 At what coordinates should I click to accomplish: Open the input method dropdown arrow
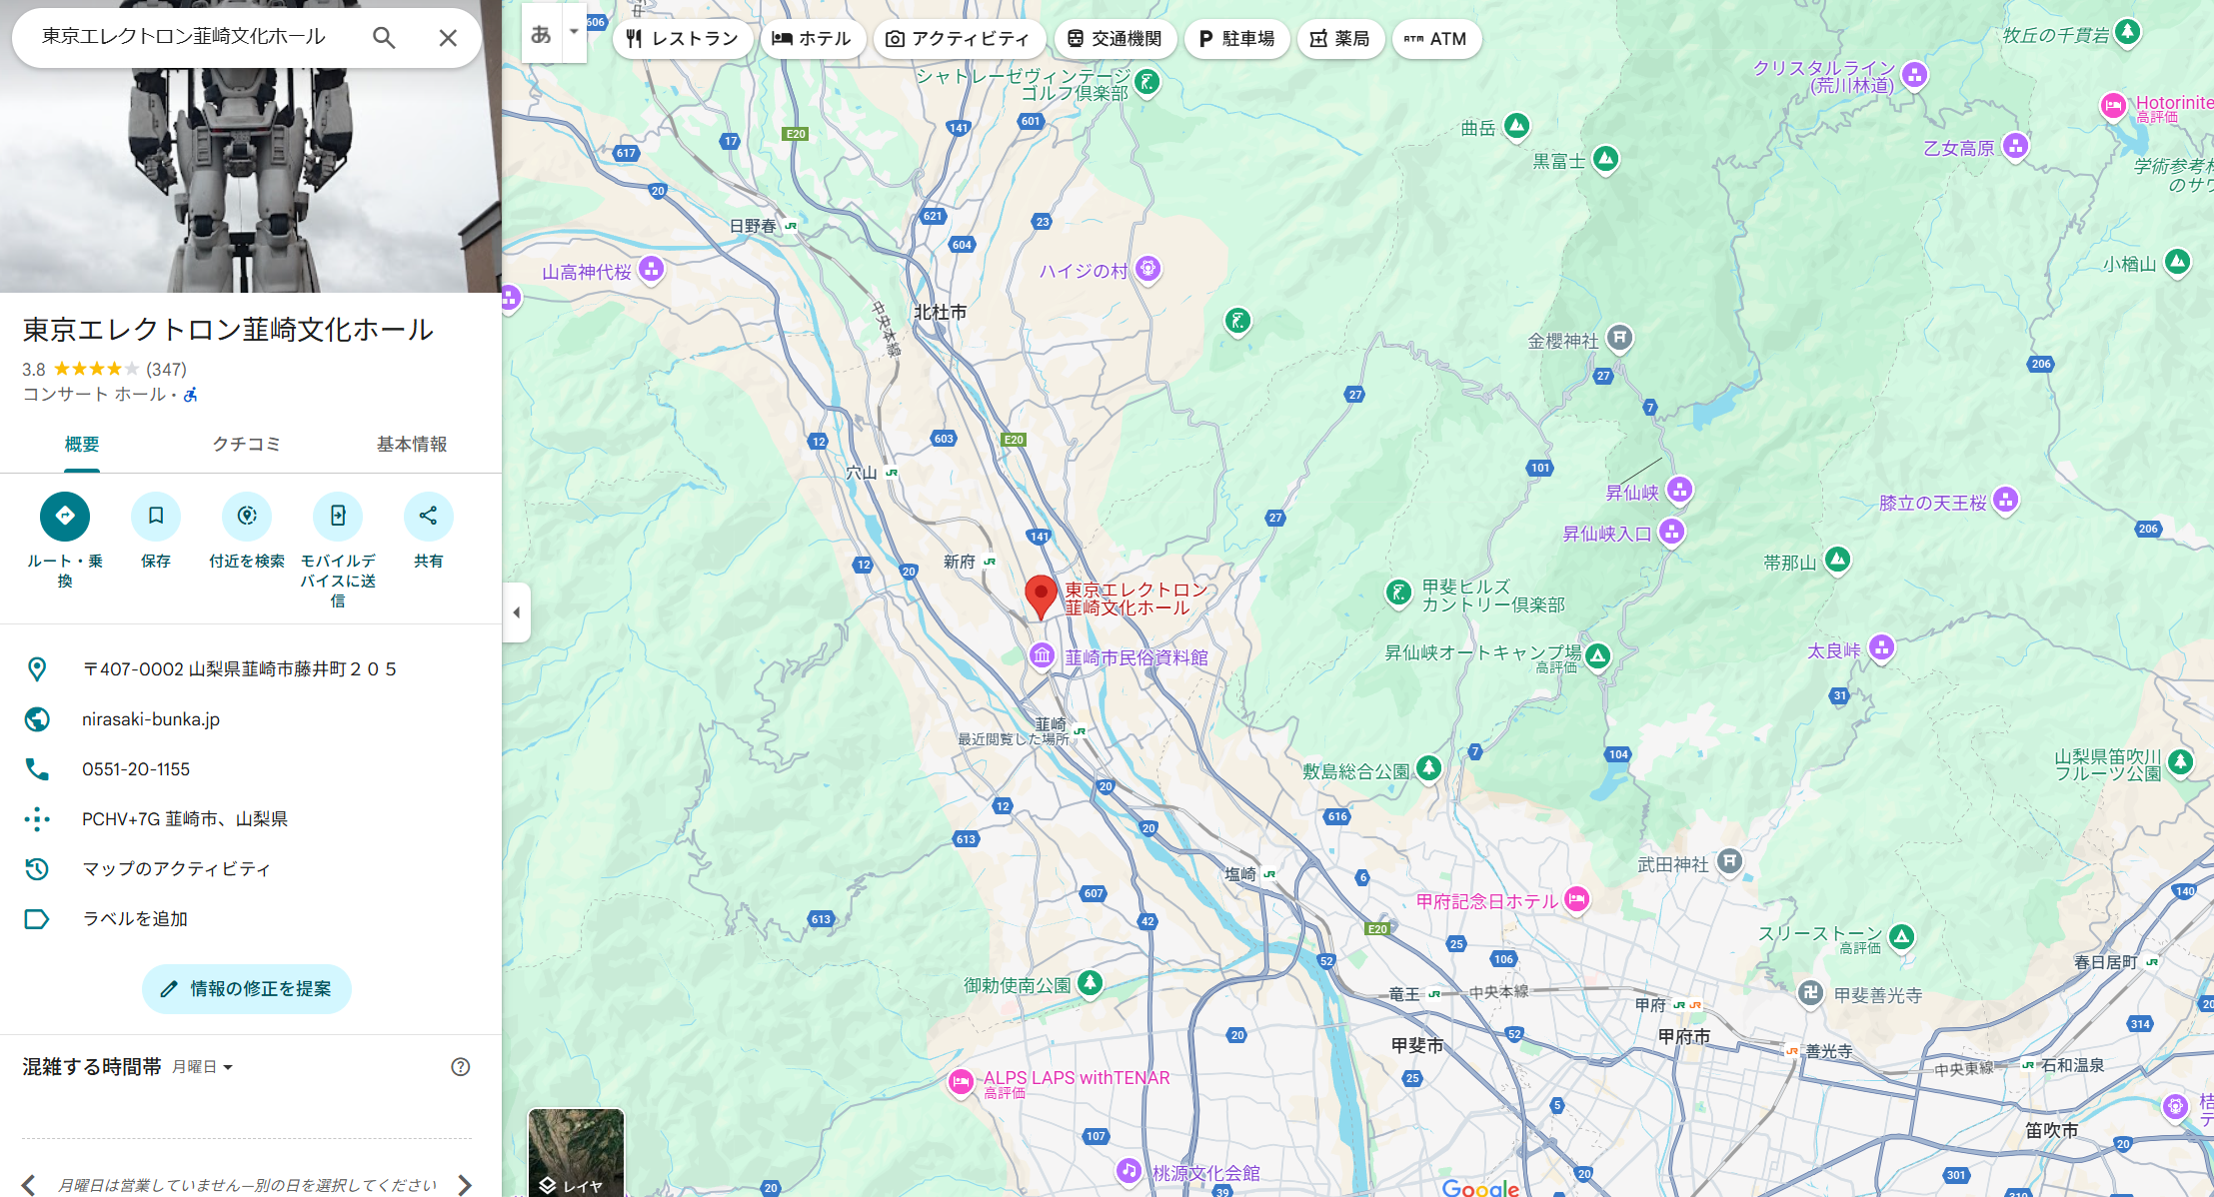pyautogui.click(x=574, y=33)
